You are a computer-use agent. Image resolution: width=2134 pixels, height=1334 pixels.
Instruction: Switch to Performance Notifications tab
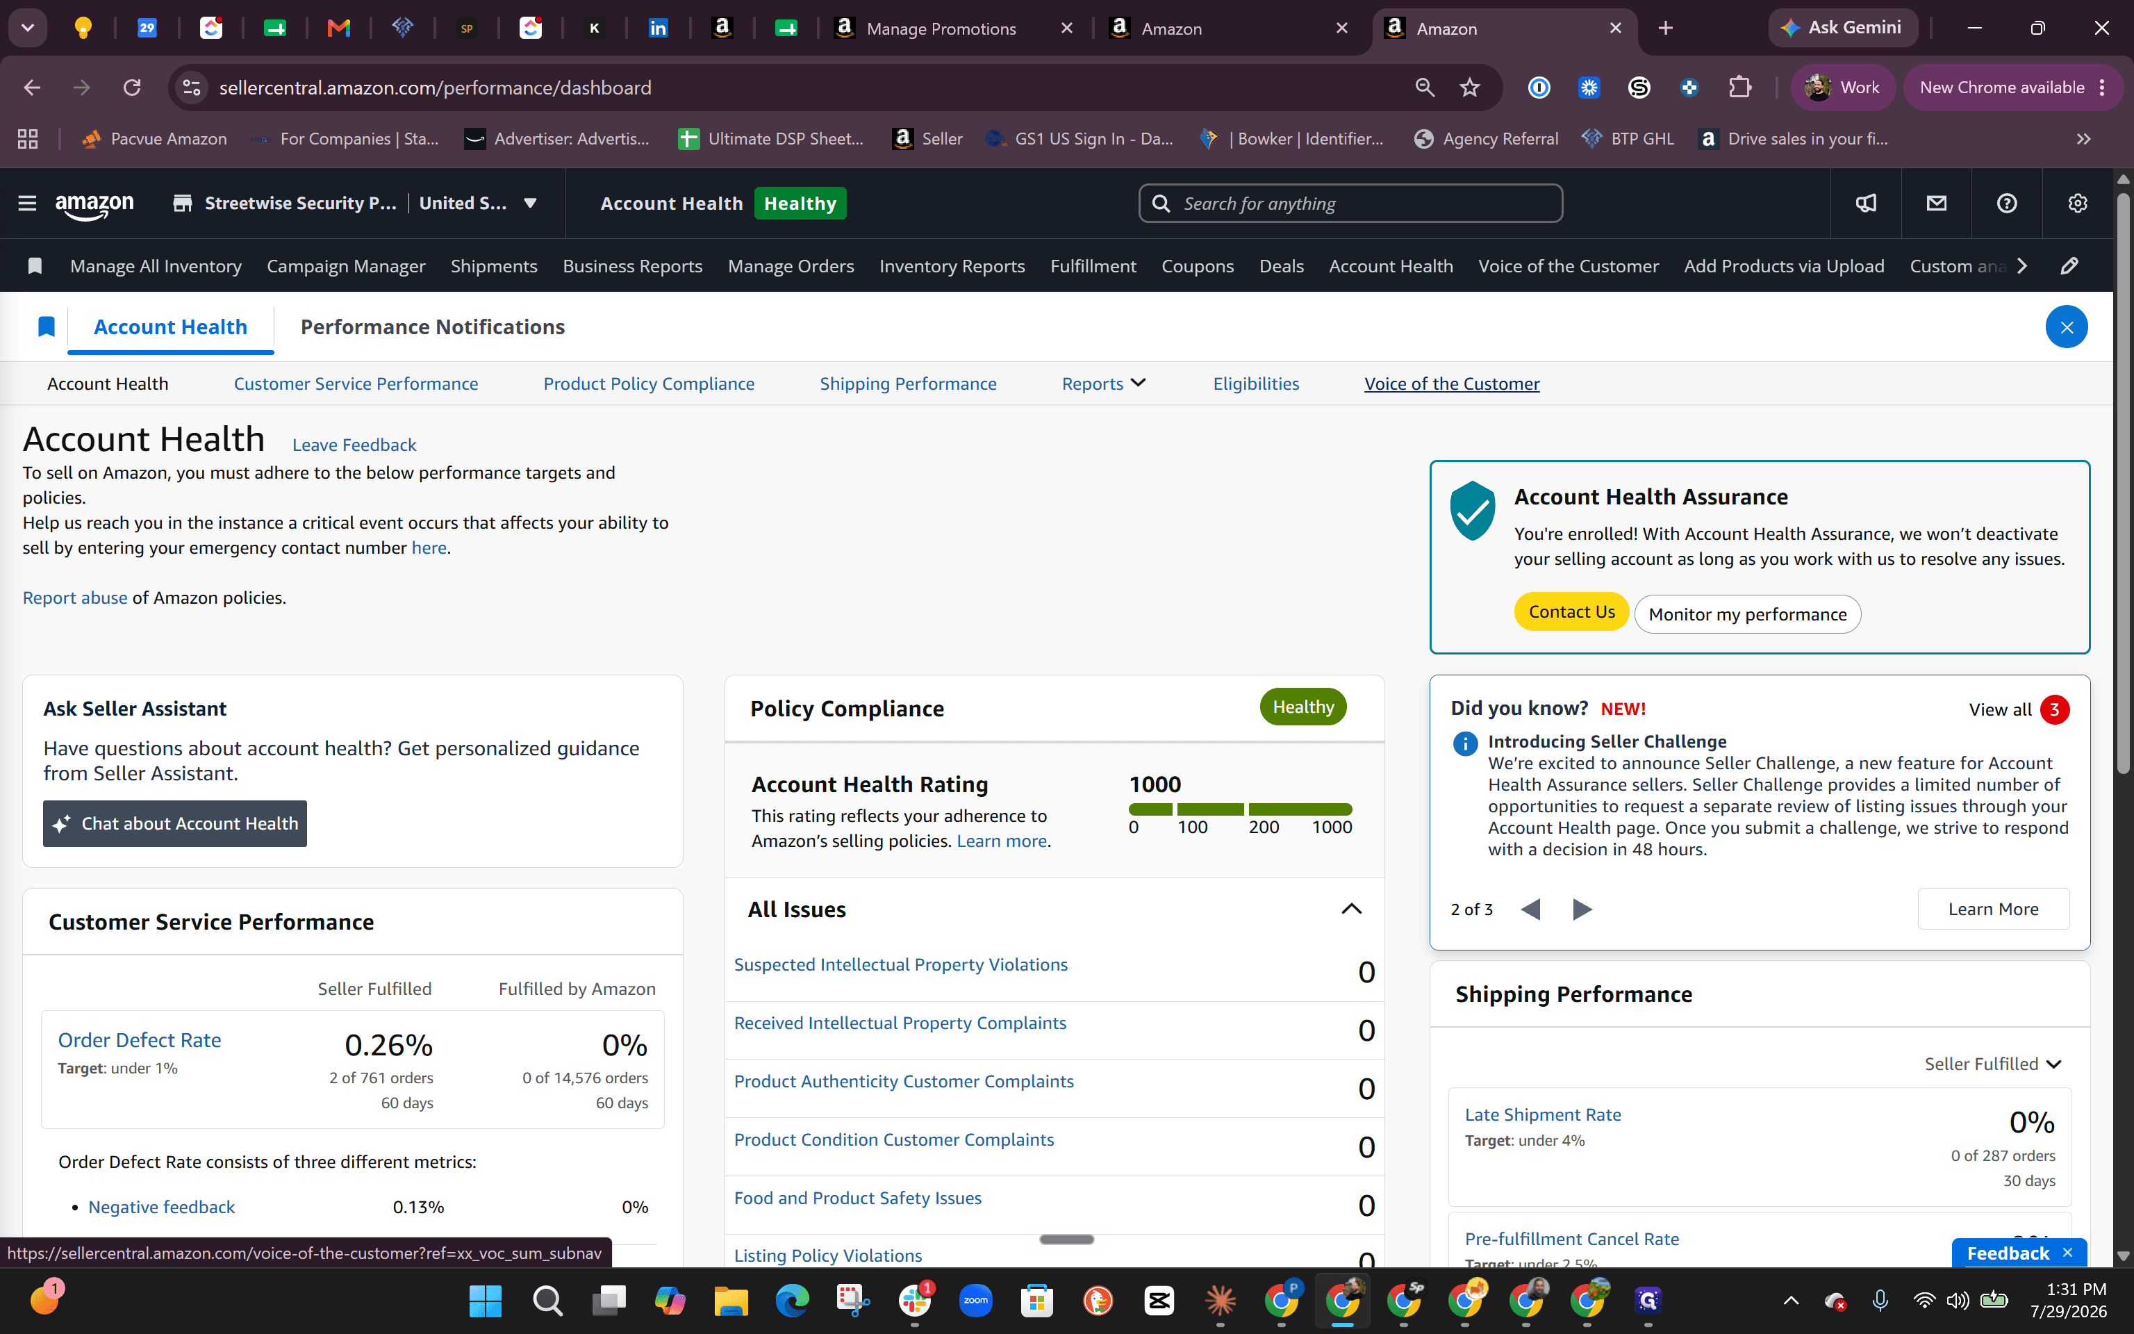coord(432,327)
